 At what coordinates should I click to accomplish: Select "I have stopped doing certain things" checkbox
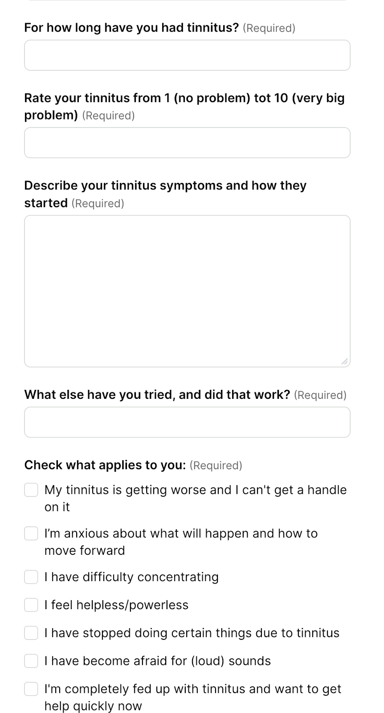pos(31,633)
